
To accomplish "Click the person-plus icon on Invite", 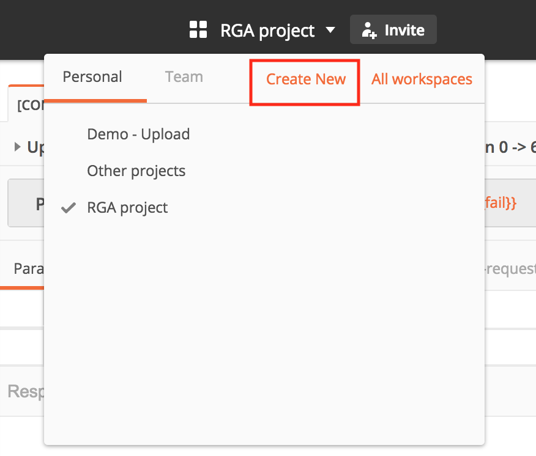I will click(x=369, y=30).
